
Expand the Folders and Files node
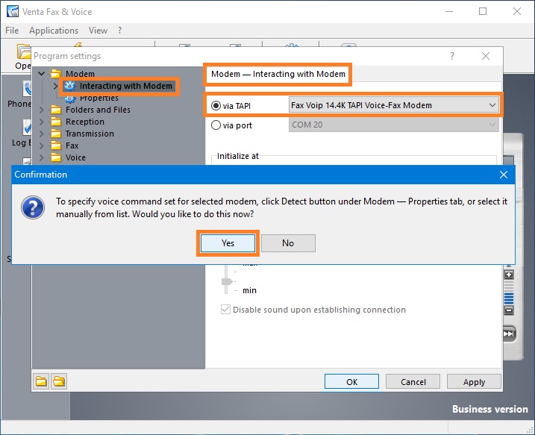point(42,110)
